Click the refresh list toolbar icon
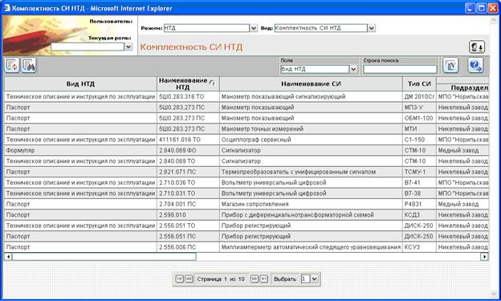The image size is (501, 301). (12, 65)
